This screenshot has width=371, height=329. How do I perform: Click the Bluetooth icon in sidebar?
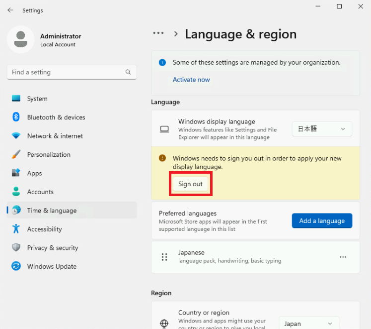[x=16, y=117]
